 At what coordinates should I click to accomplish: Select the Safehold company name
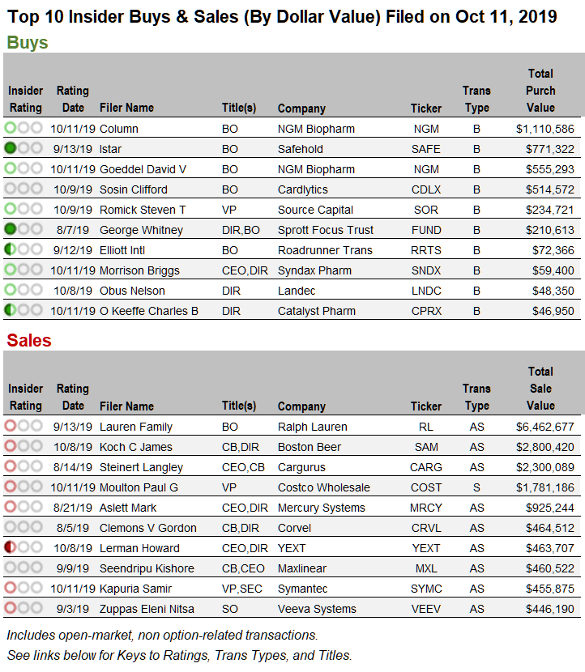tap(301, 149)
